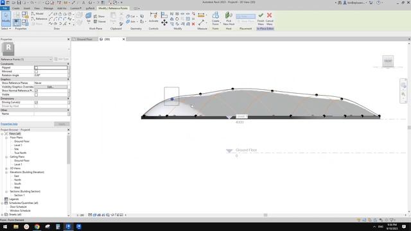Open the File menu tab
This screenshot has height=231, width=411.
coord(4,8)
